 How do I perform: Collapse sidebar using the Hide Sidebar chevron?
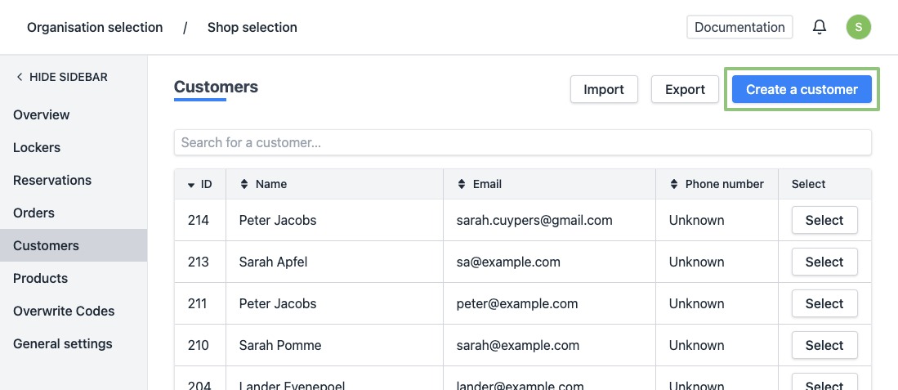point(20,77)
